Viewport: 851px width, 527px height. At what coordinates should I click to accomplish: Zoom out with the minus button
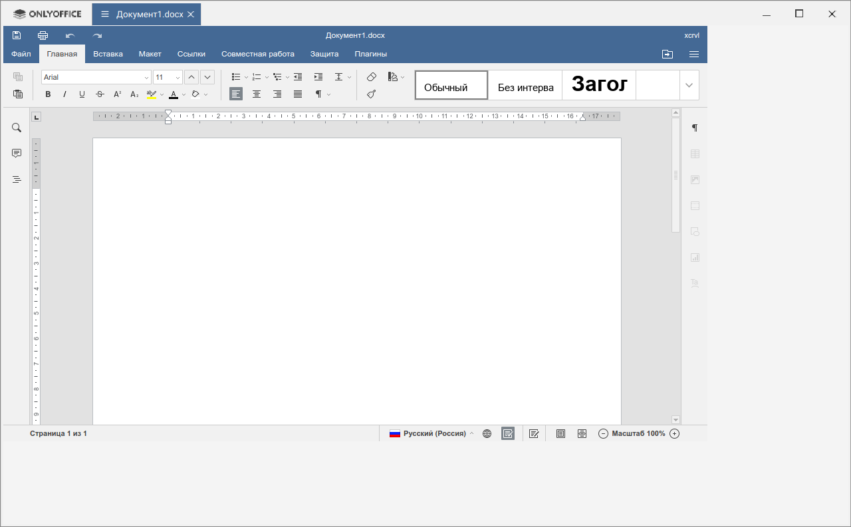tap(603, 433)
